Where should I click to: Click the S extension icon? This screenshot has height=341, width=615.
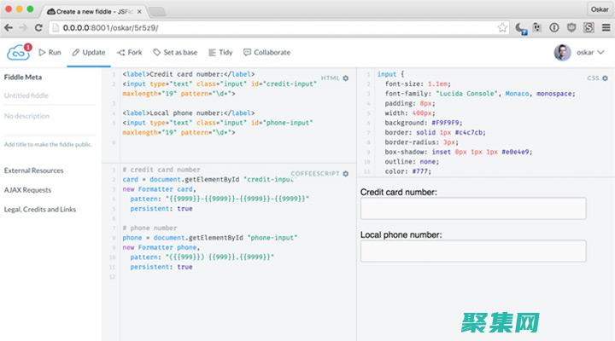tap(589, 28)
